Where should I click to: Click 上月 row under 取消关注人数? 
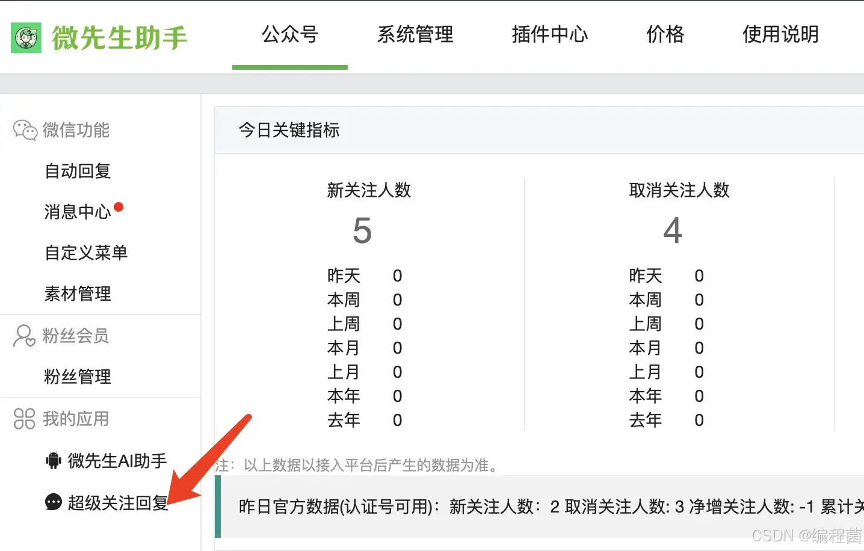pos(667,372)
